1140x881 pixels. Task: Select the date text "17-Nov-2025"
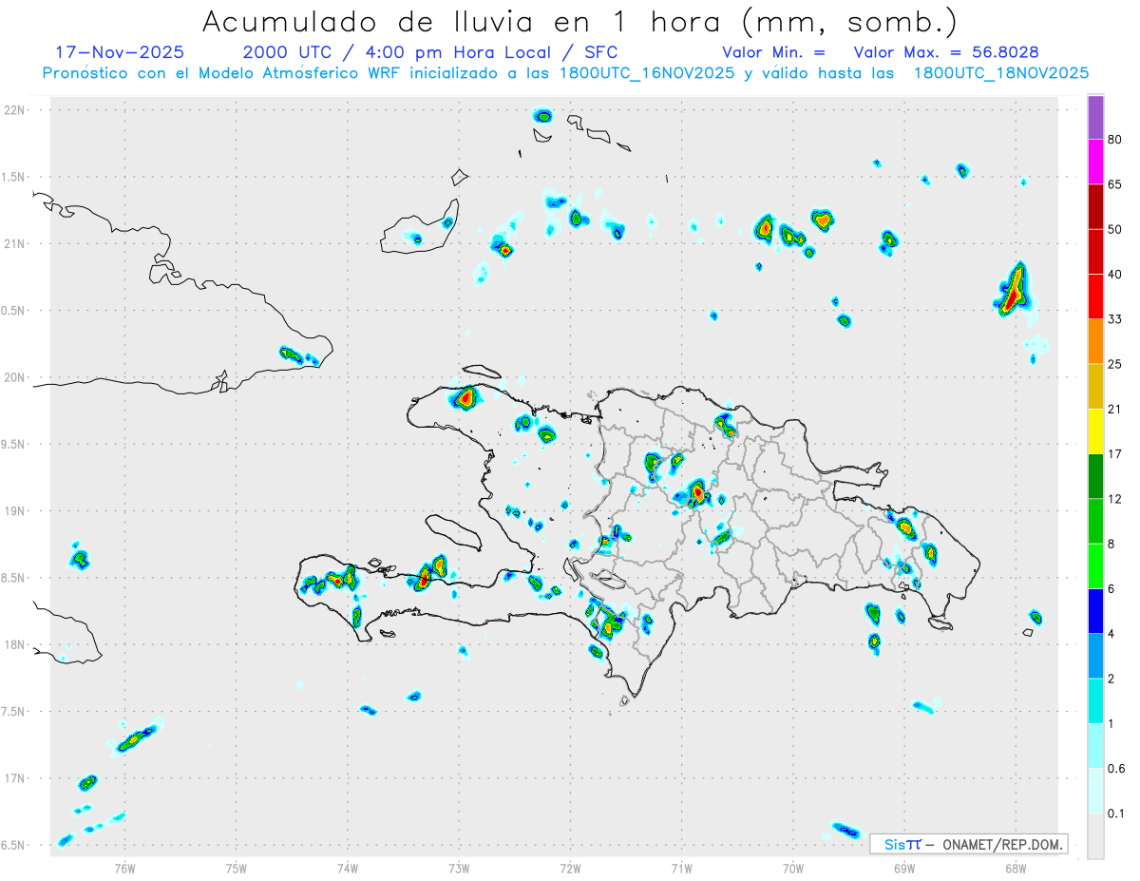click(x=120, y=52)
